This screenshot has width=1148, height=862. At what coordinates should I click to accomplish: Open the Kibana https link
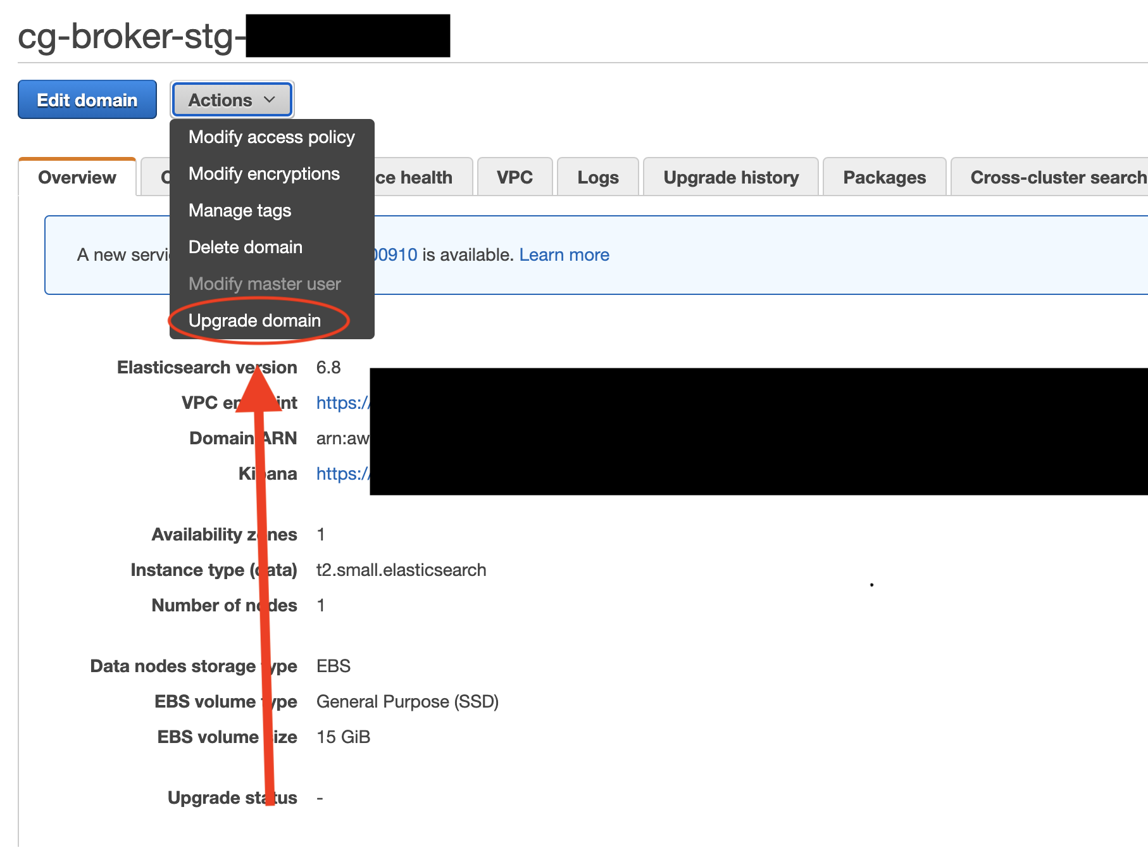343,474
